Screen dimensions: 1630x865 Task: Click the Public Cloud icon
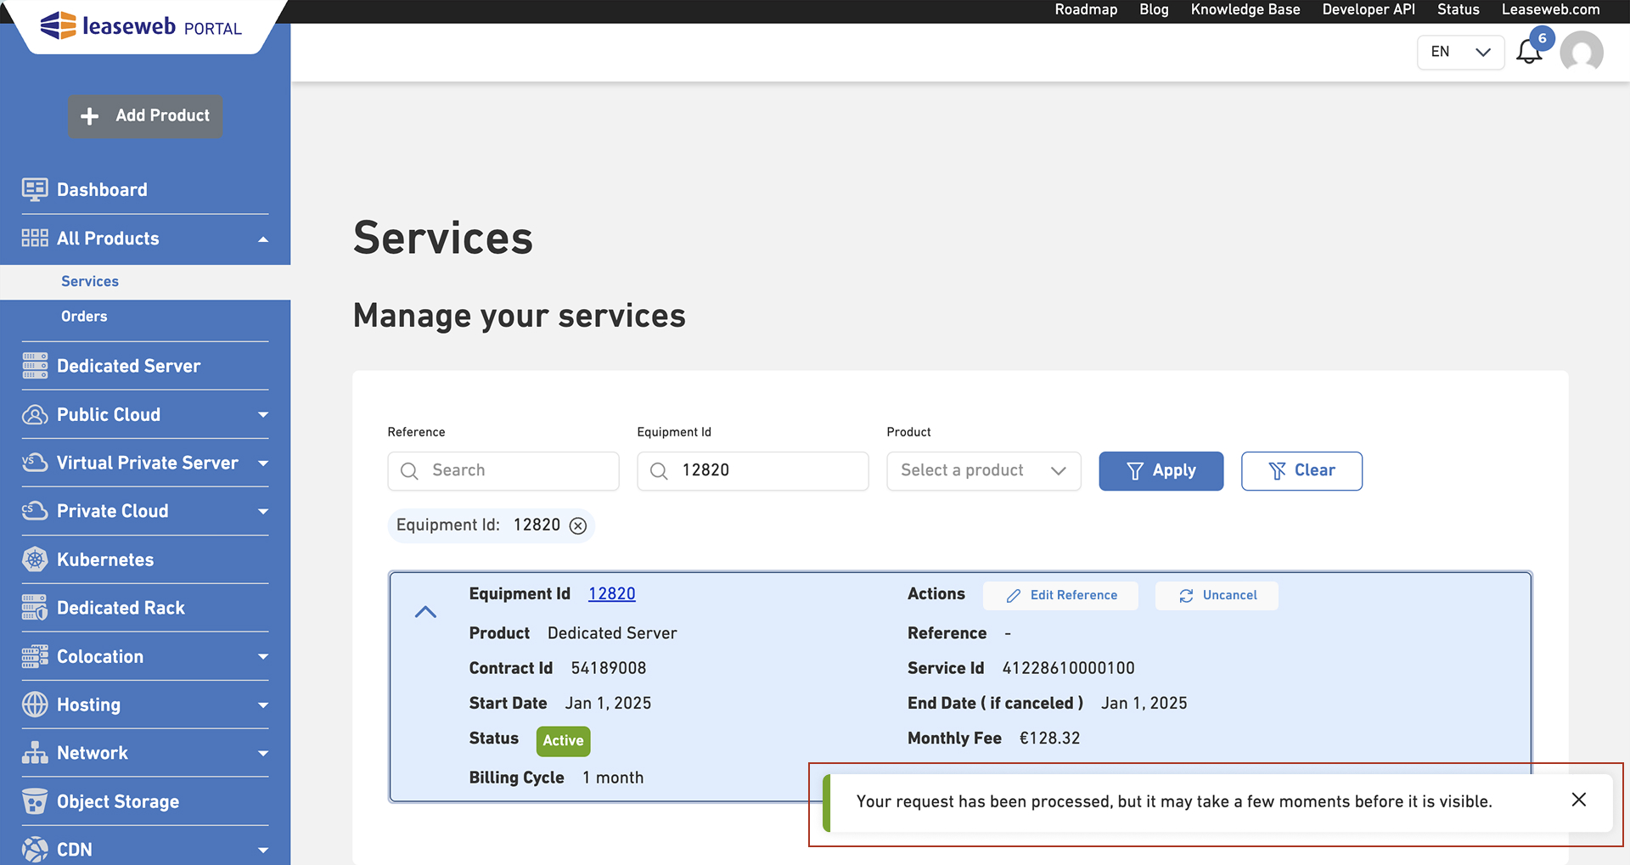coord(35,414)
